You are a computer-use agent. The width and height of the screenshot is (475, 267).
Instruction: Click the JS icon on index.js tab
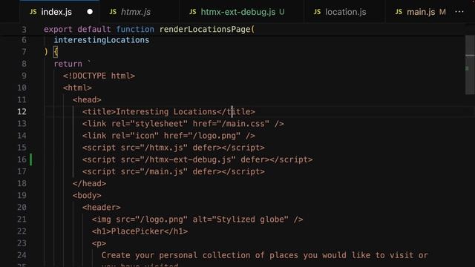(x=33, y=12)
